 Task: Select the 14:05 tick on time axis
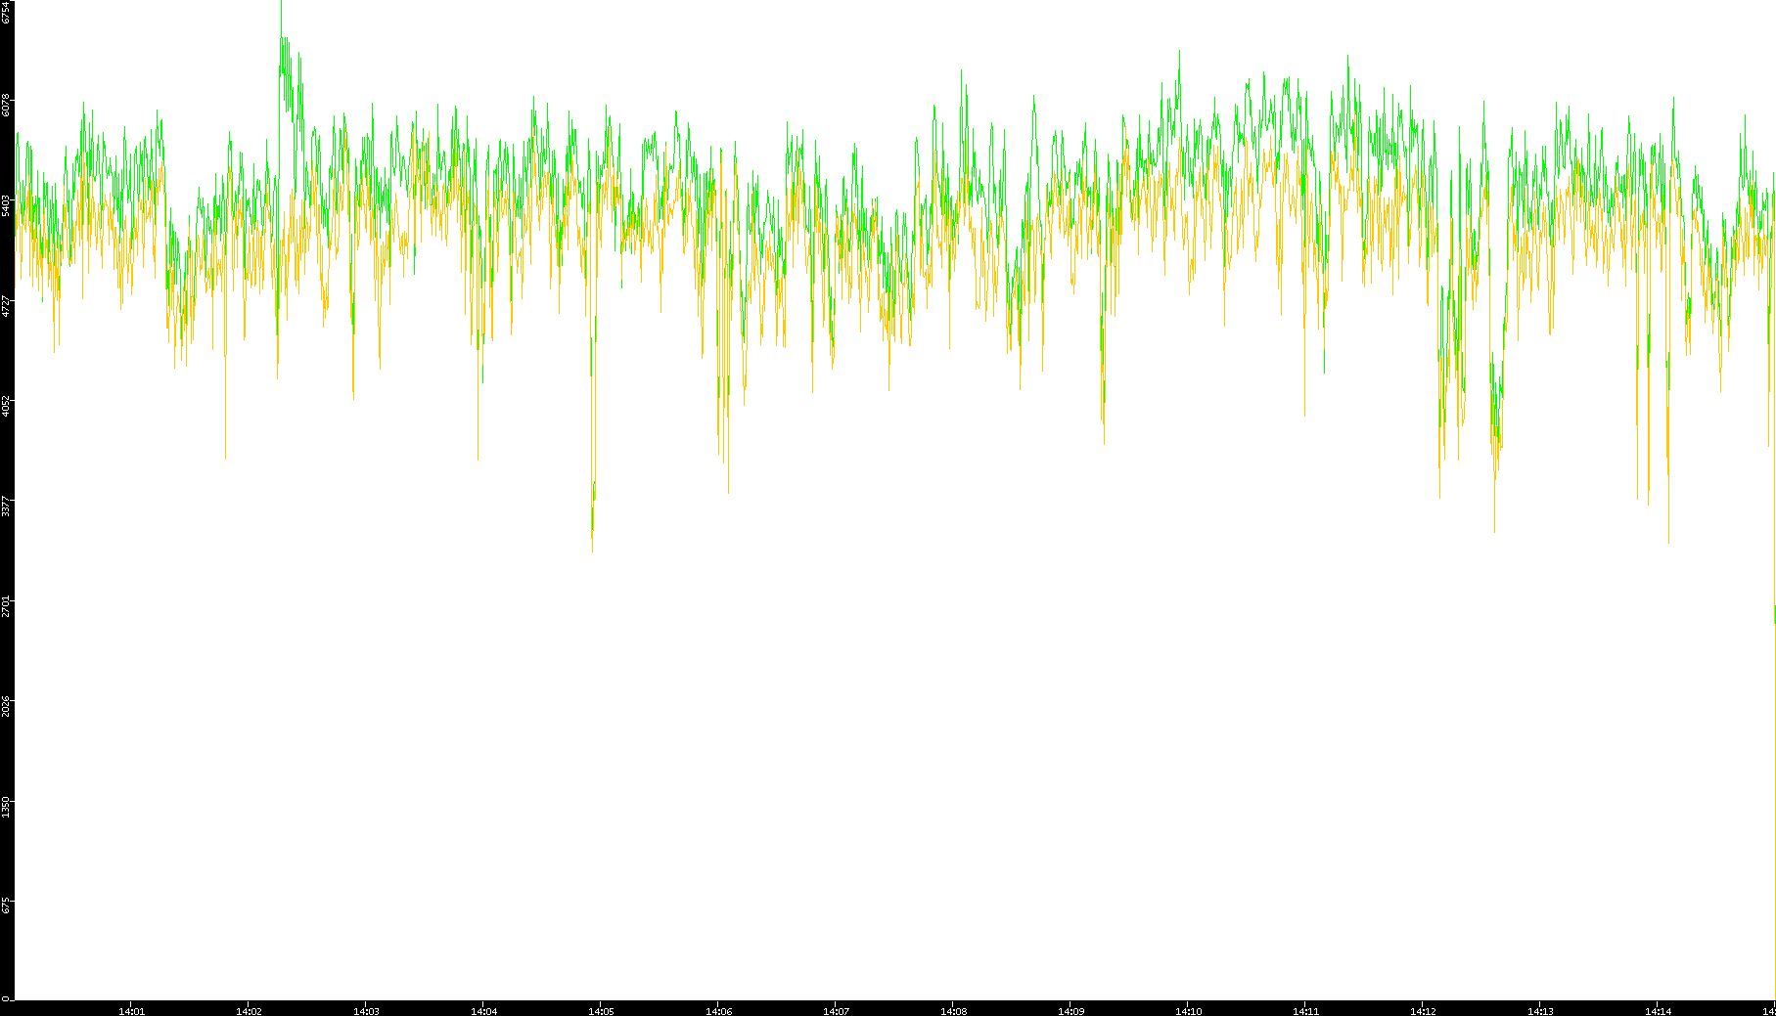coord(601,1010)
